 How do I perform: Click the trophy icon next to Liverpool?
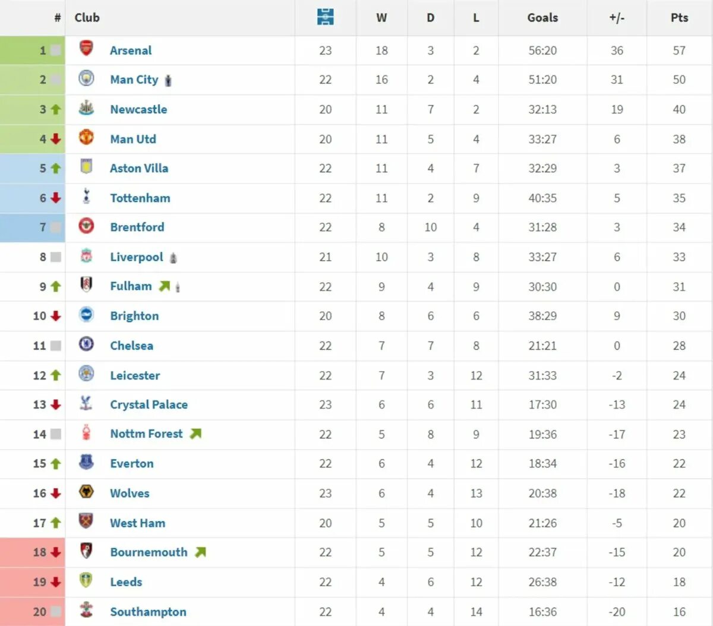pos(173,258)
